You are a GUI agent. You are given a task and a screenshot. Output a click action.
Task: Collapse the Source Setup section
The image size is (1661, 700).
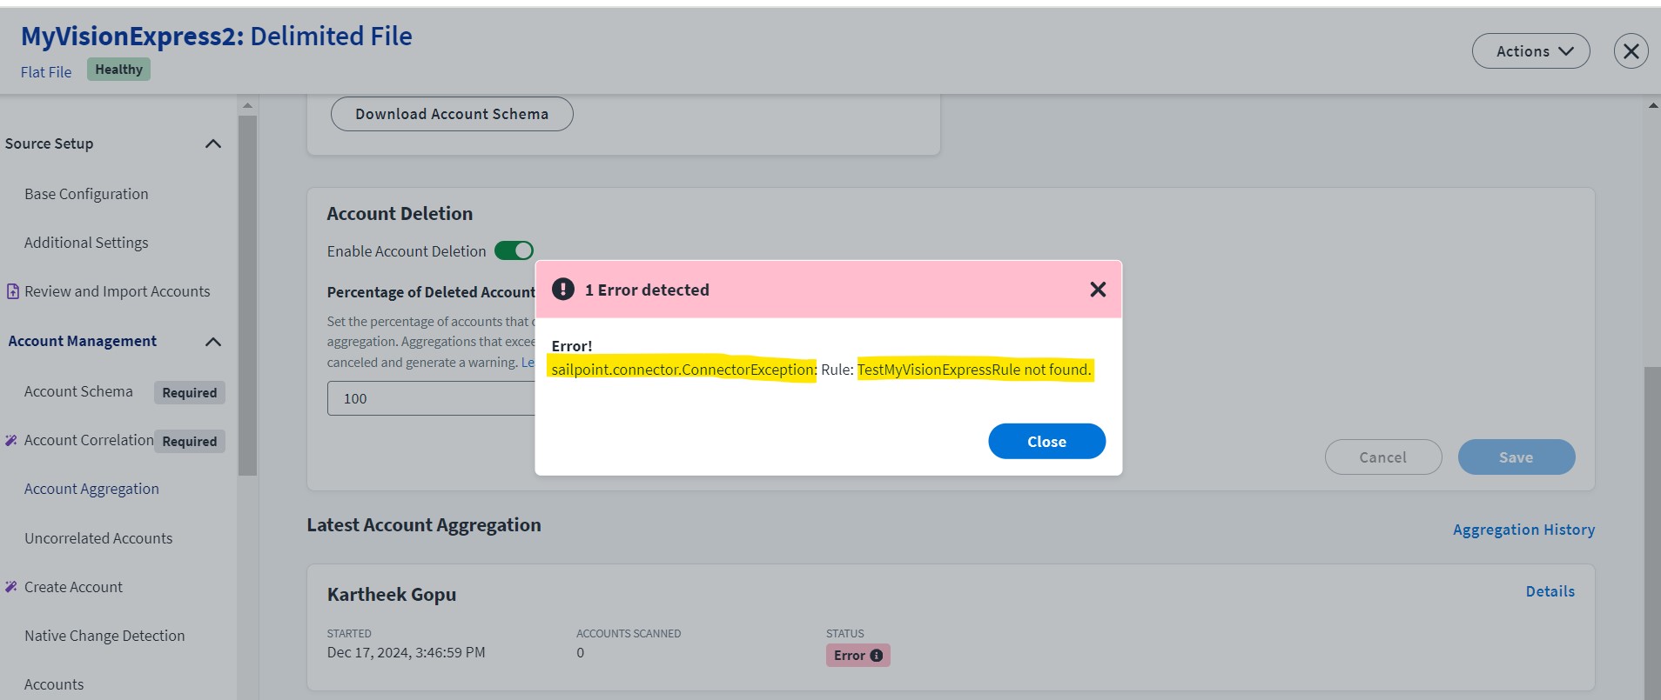pos(212,143)
